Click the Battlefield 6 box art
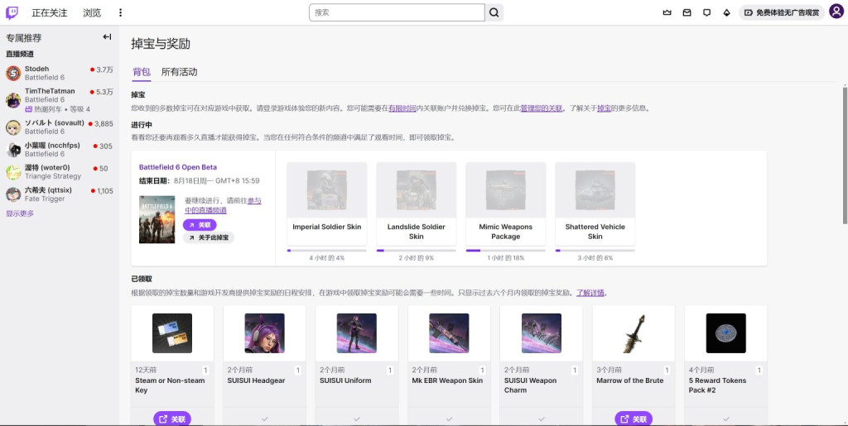The image size is (848, 426). click(x=157, y=219)
